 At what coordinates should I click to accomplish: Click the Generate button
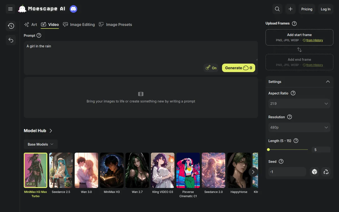tap(238, 68)
